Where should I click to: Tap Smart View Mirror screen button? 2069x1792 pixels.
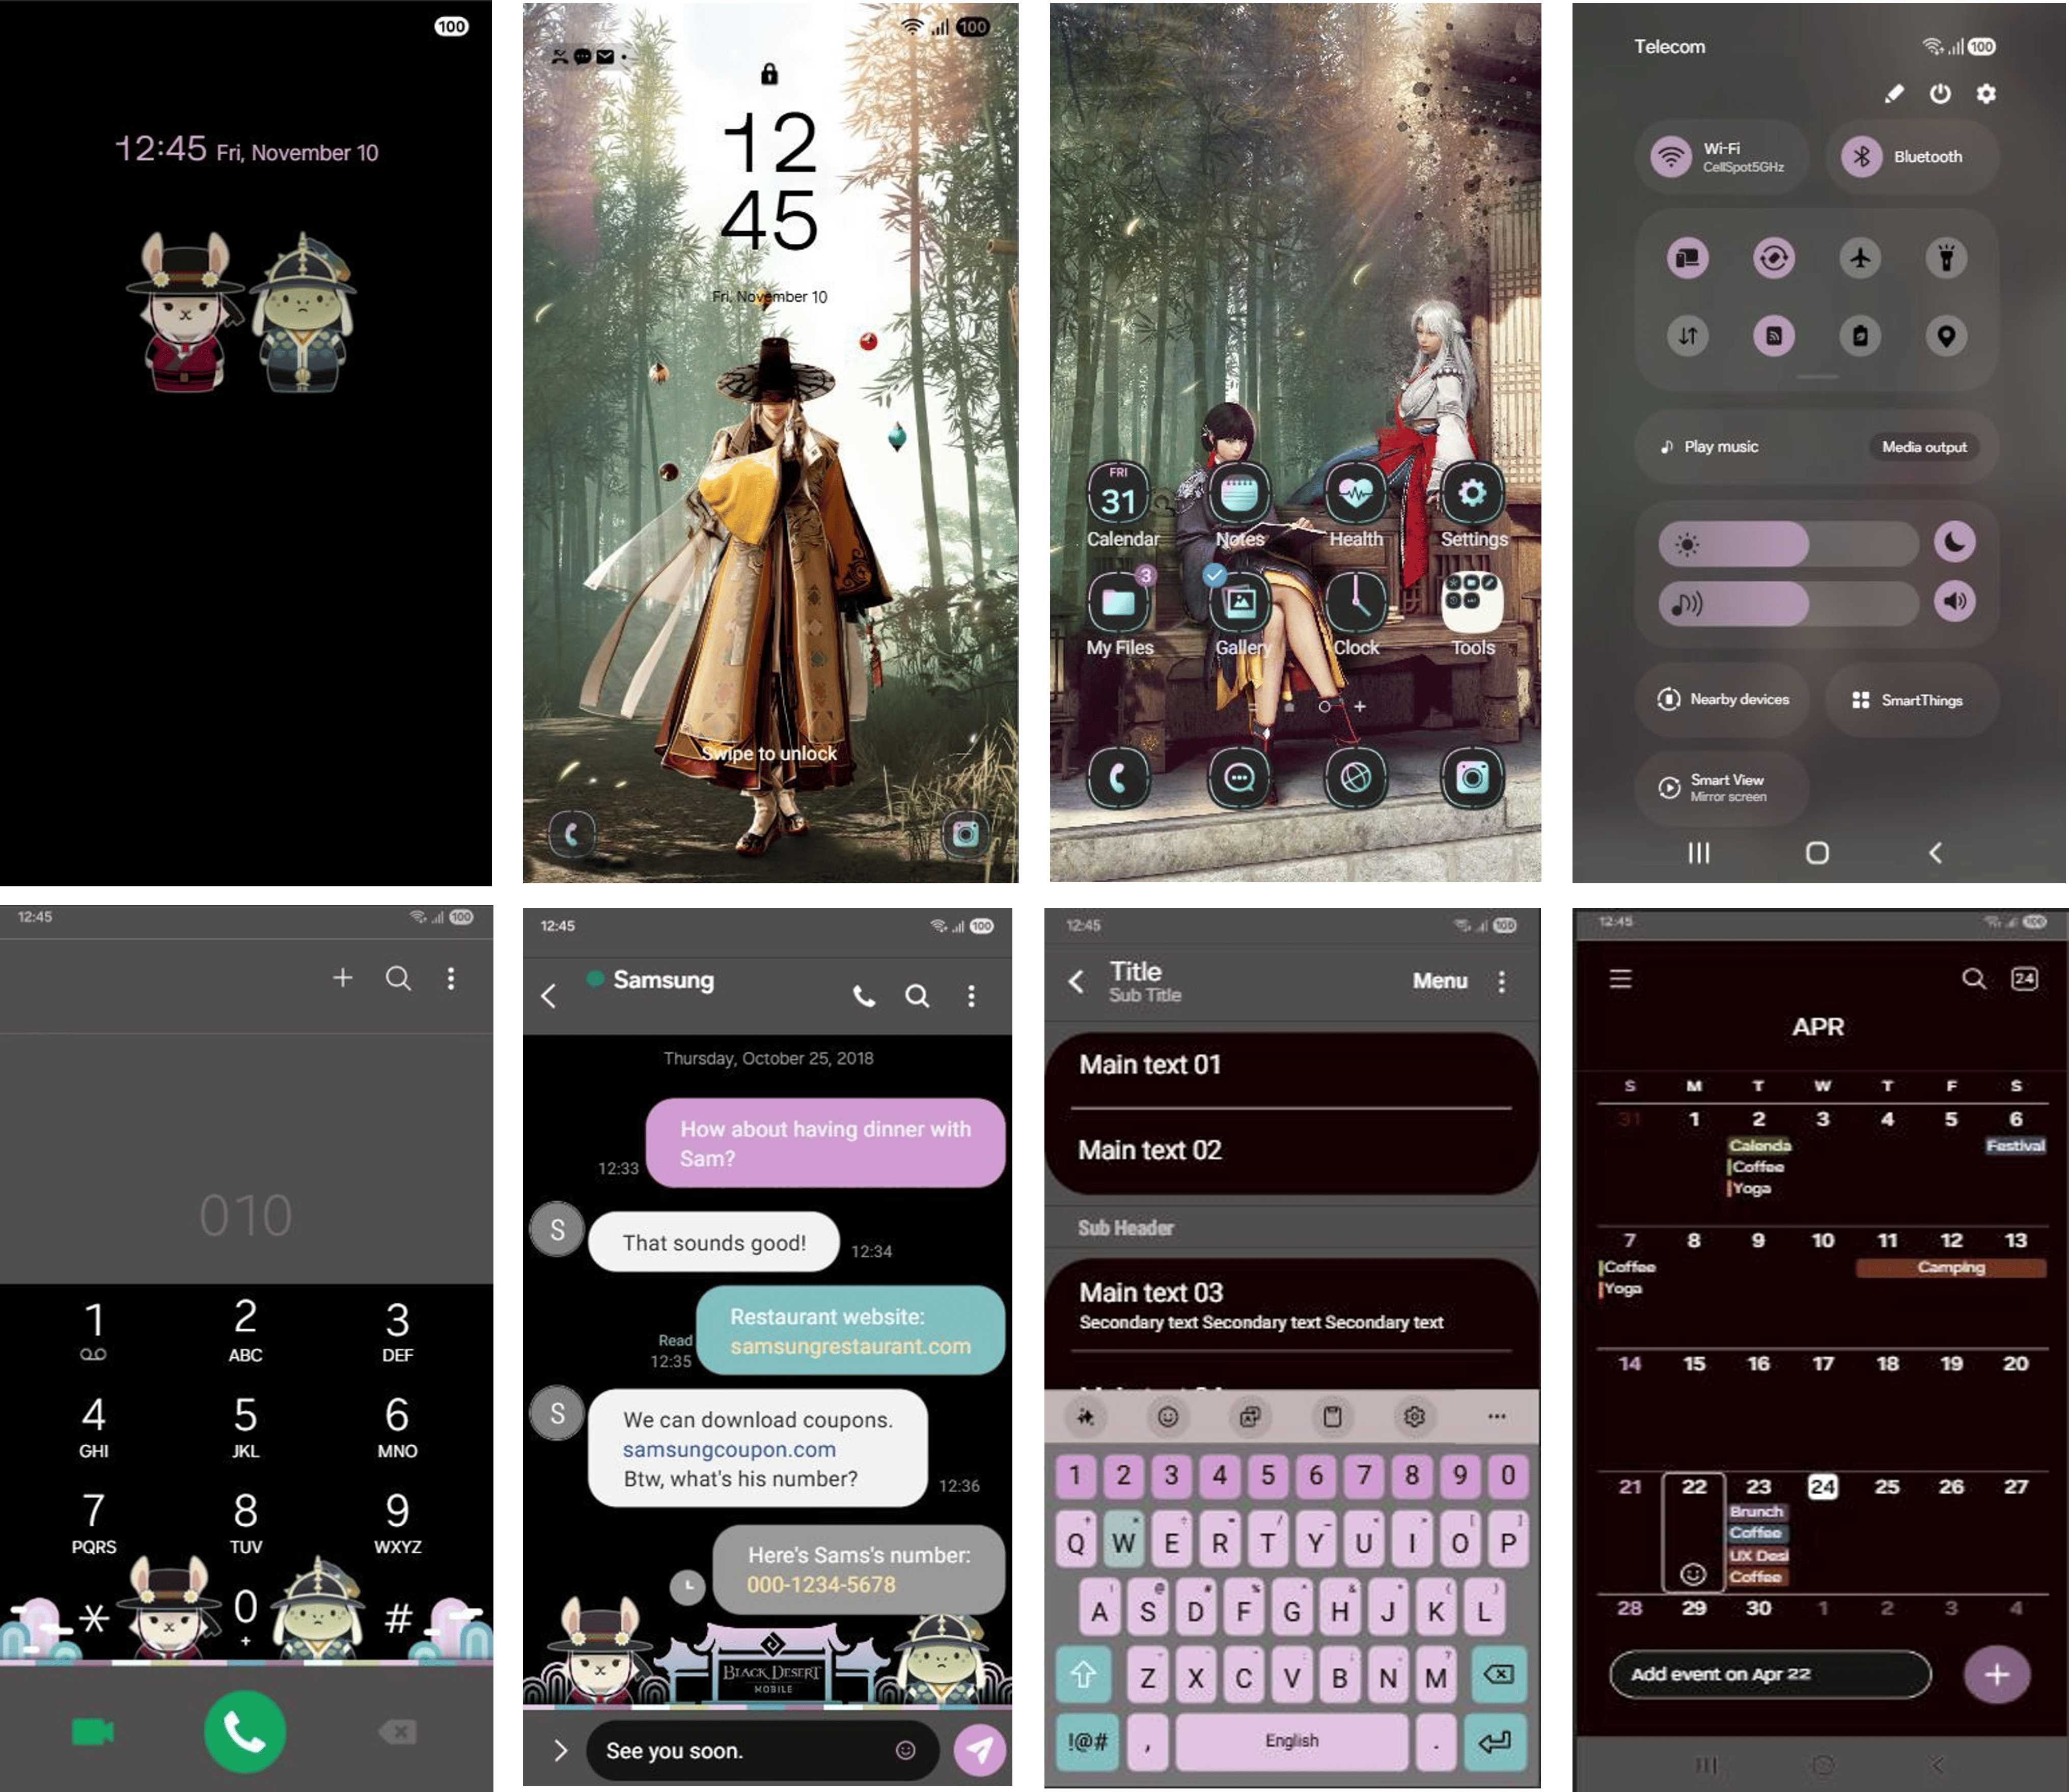[x=1724, y=788]
